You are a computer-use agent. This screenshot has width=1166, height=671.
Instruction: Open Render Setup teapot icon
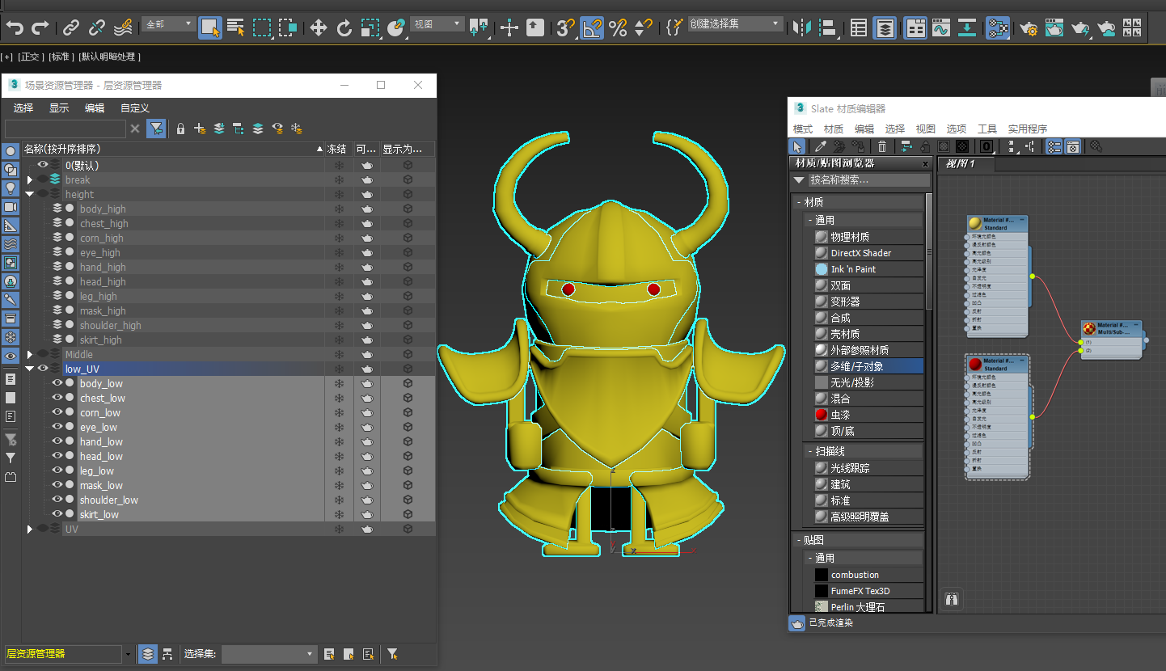(x=1029, y=27)
